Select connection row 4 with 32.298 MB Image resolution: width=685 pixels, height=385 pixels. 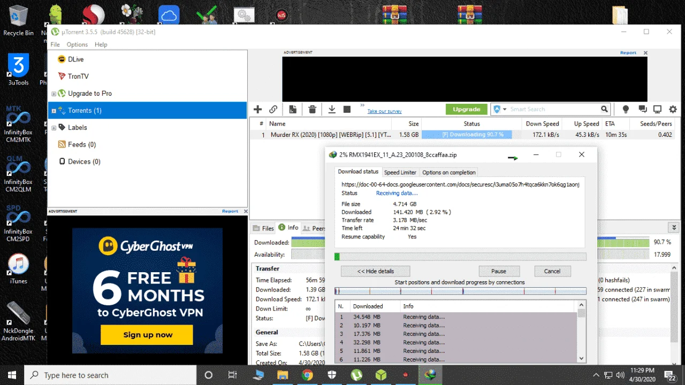(455, 342)
